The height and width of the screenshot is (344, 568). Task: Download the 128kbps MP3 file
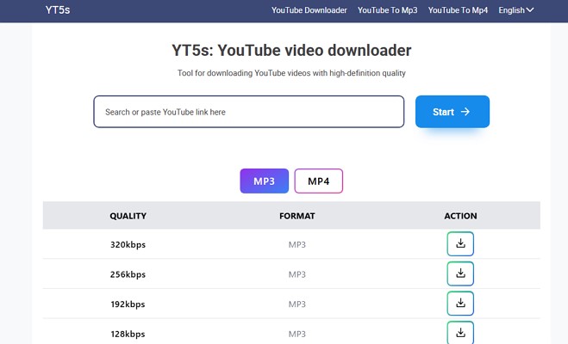coord(460,333)
